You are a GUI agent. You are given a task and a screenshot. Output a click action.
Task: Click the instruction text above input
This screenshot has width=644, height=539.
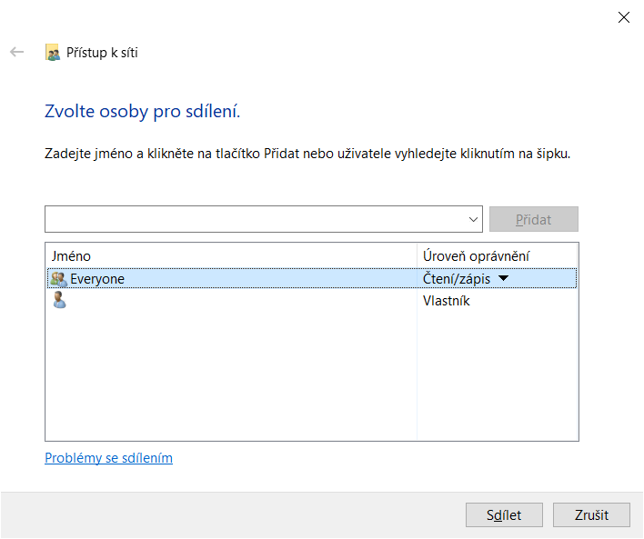tap(307, 154)
